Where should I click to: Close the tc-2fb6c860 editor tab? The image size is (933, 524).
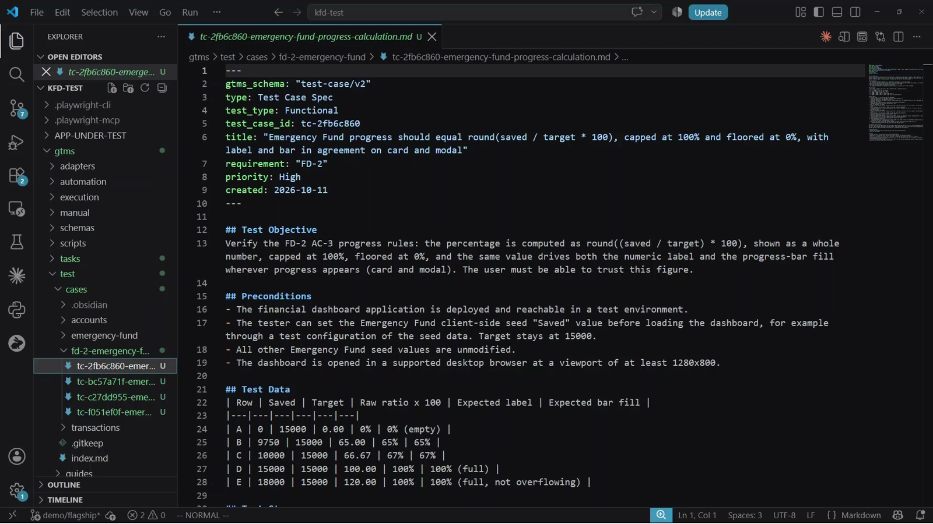pyautogui.click(x=432, y=37)
